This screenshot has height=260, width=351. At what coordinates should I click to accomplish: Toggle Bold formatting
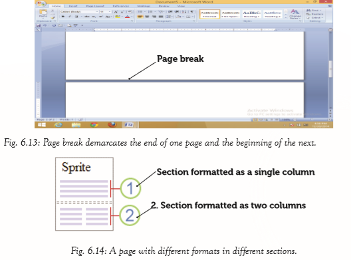(63, 17)
